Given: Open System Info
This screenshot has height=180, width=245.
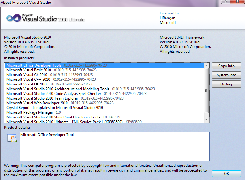Looking at the screenshot, I should point(226,75).
